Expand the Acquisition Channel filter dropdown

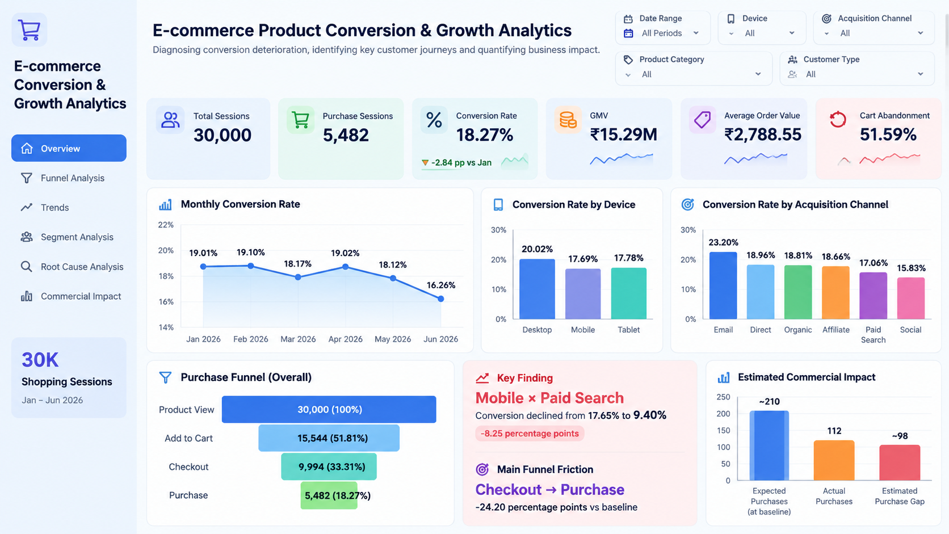(874, 33)
